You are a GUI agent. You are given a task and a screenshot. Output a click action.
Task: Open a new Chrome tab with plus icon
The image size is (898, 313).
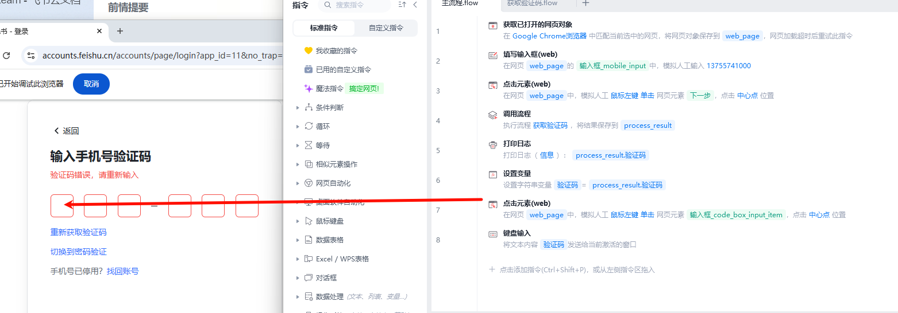pos(120,31)
